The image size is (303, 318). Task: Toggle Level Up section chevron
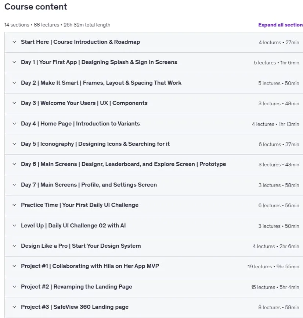14,226
